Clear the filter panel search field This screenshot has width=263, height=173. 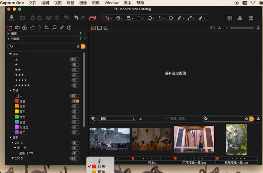[x=78, y=46]
